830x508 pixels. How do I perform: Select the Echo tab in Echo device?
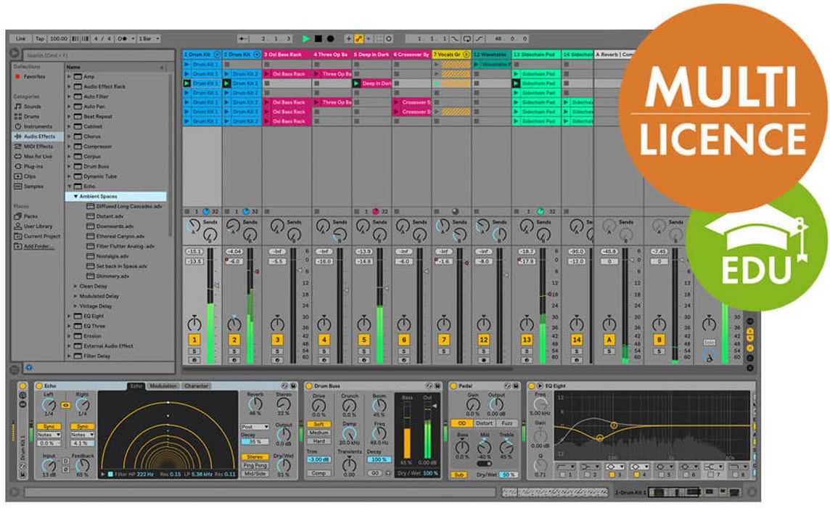[136, 386]
